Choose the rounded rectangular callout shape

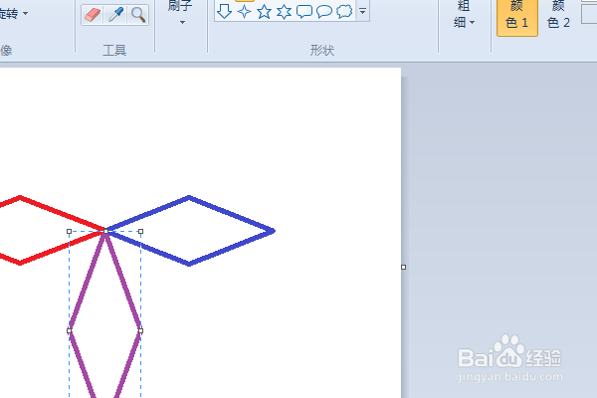coord(303,11)
